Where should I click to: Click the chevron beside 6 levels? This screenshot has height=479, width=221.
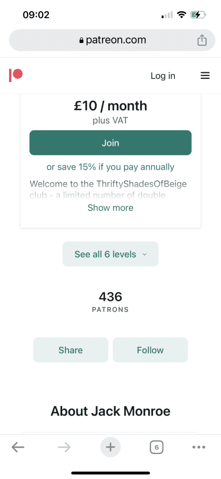(144, 254)
